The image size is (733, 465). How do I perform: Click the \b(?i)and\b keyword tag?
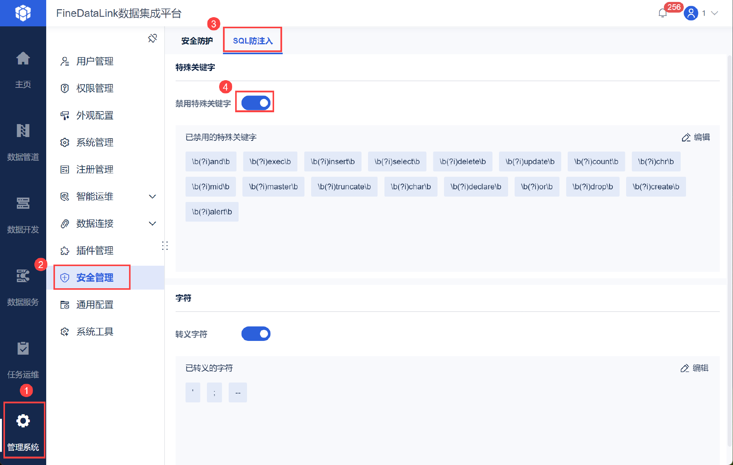point(211,161)
